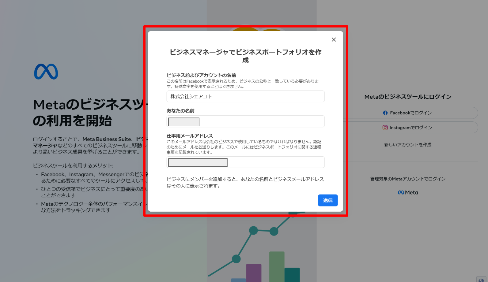Click the ビジネスおよびアカウントの名前 label

201,75
